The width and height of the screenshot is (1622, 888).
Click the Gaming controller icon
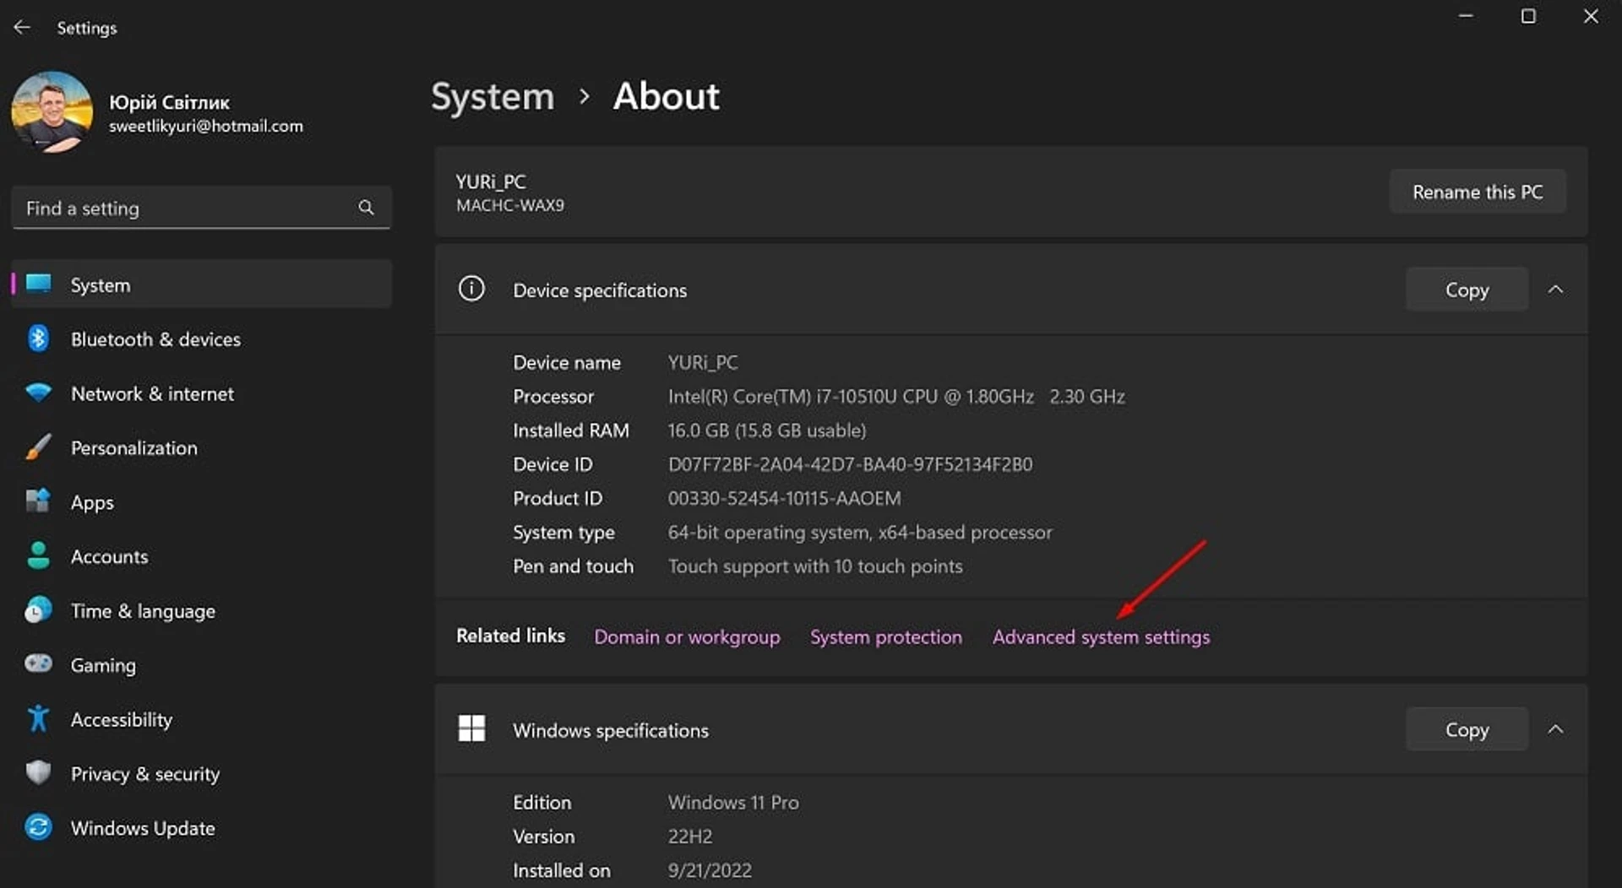(38, 664)
